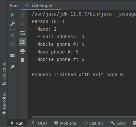The width and height of the screenshot is (136, 127).
Task: Toggle scroll to end of console
Action: coord(22,42)
